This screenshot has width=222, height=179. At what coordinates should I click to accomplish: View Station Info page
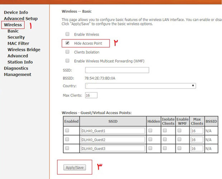[20, 62]
